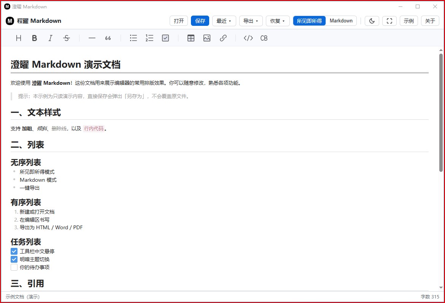
Task: Click the status bar text 示例文档 (演示)
Action: [22, 297]
